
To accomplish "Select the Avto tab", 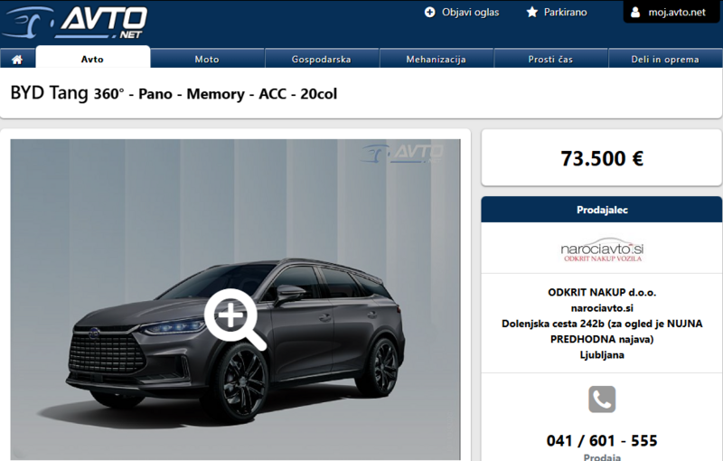I will 93,57.
